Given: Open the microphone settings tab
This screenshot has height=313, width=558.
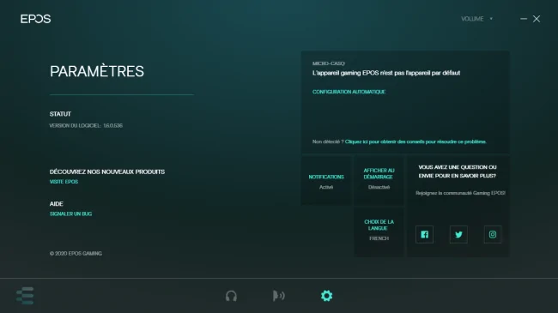Looking at the screenshot, I should click(x=279, y=296).
